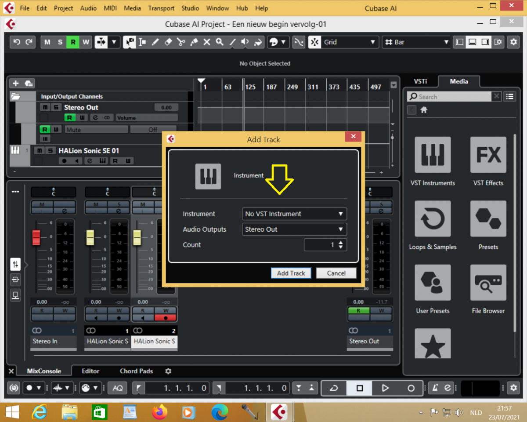Open Mozilla Firefox from the taskbar
This screenshot has width=527, height=422.
tap(159, 412)
